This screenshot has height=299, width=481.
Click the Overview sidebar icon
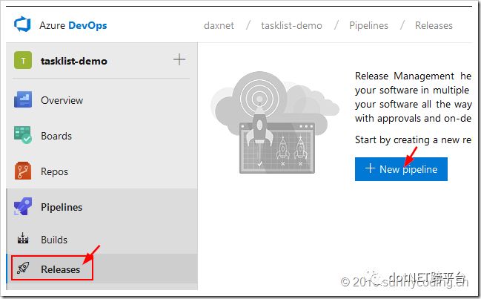23,99
